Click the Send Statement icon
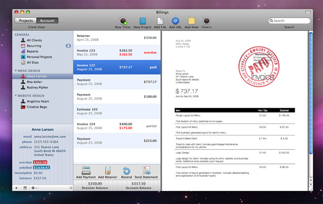Viewport: 323px width, 204px height. tap(147, 171)
